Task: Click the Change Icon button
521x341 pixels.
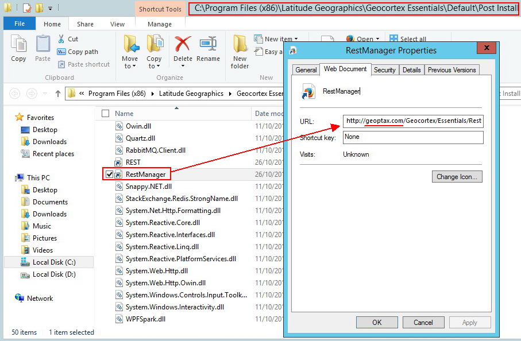Action: [457, 177]
